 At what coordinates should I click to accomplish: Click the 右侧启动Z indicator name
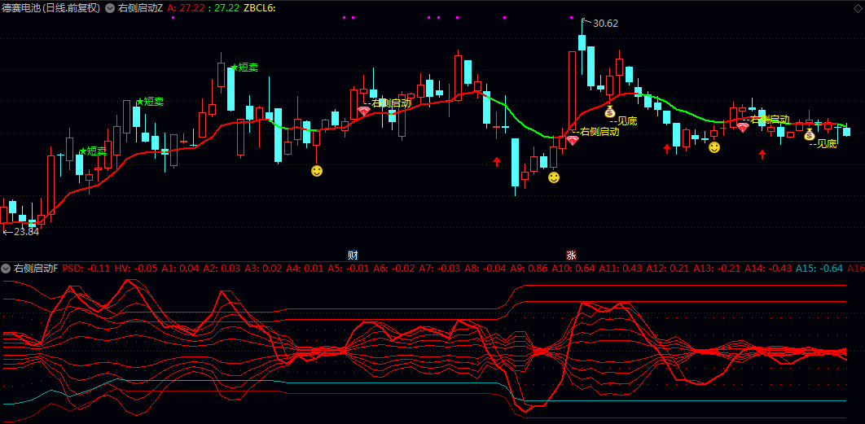141,8
